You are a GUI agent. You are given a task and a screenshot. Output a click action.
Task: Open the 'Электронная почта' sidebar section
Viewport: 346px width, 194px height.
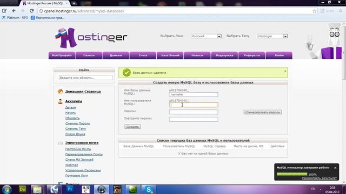click(82, 143)
